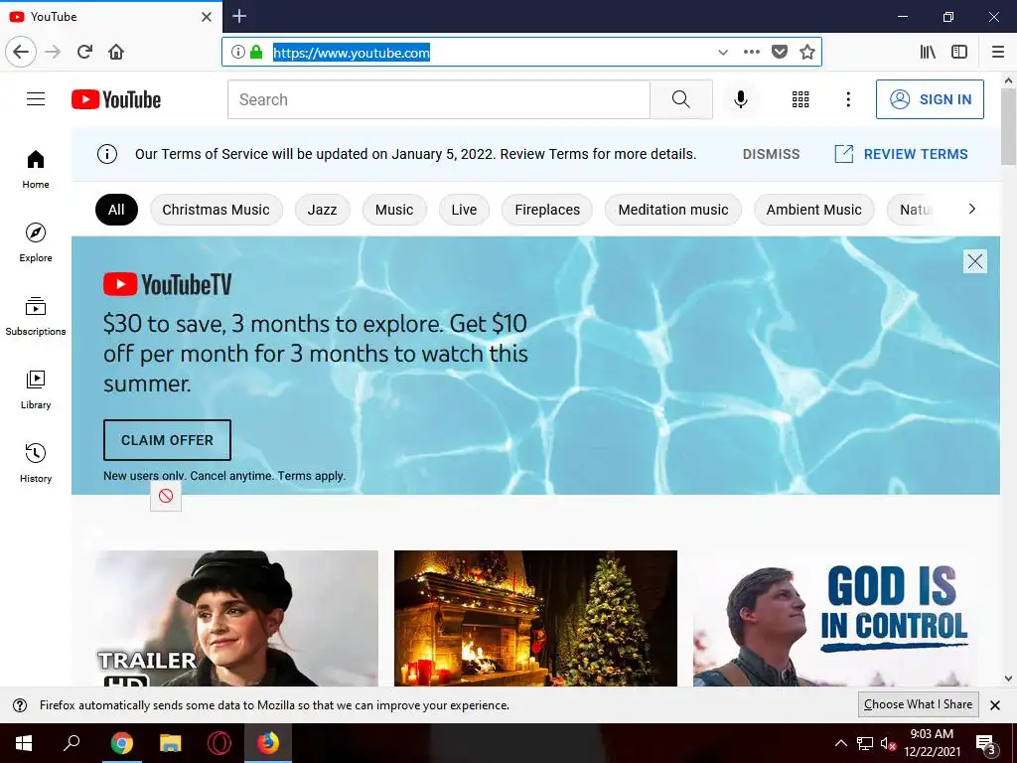
Task: Open the address bar history dropdown arrow
Action: 723,53
